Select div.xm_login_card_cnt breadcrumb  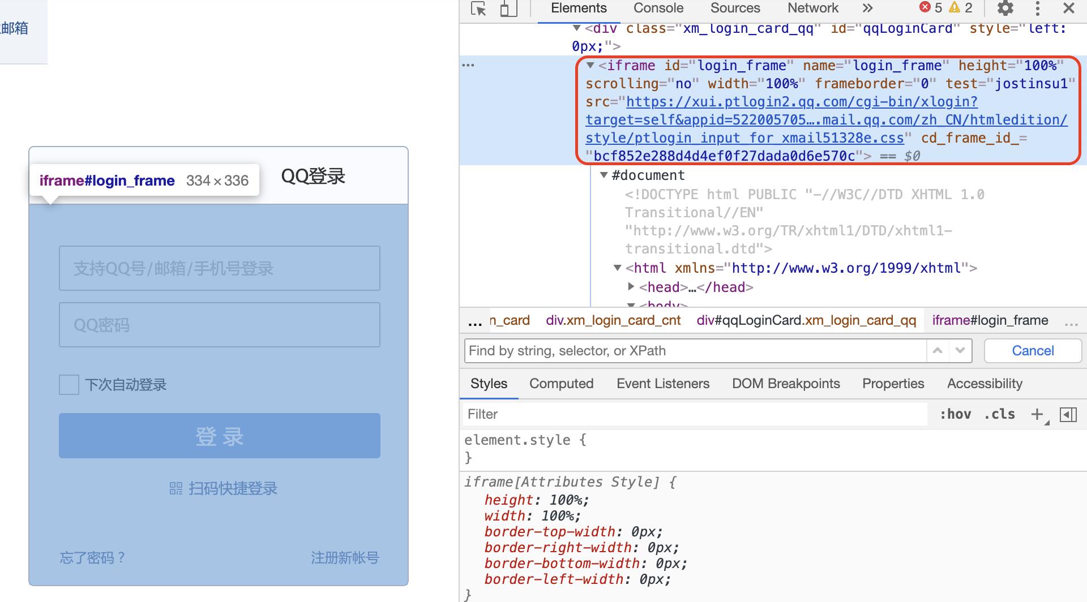point(613,320)
